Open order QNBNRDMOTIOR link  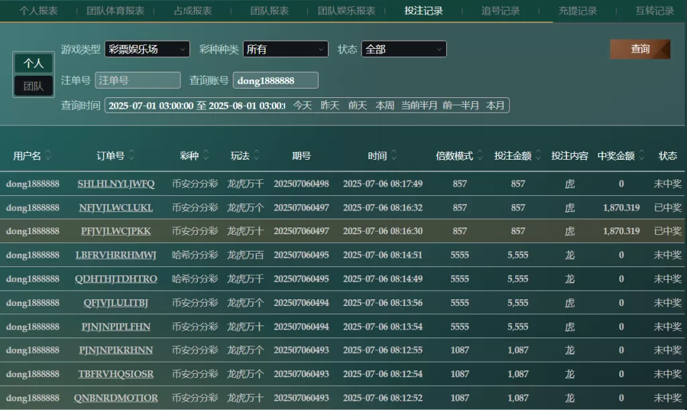click(116, 398)
